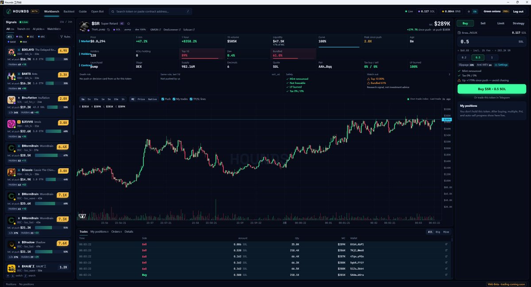
Task: Open the $Cassie token avatar
Action: click(x=12, y=172)
